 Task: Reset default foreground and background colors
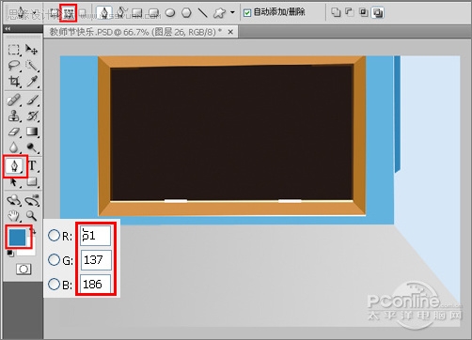click(x=10, y=254)
